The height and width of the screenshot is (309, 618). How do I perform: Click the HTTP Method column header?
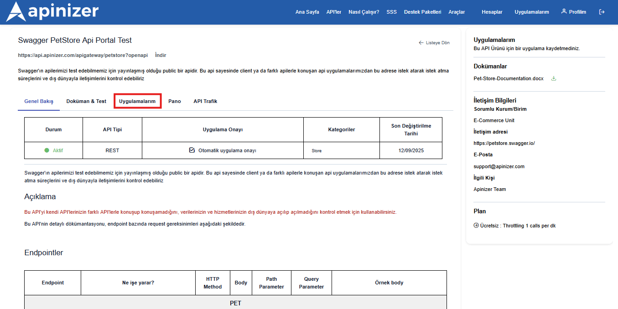click(x=213, y=283)
